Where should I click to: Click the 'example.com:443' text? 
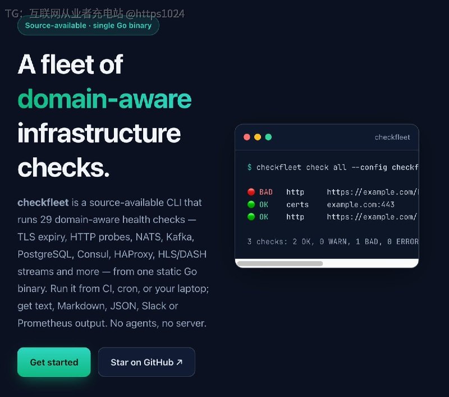coord(360,204)
